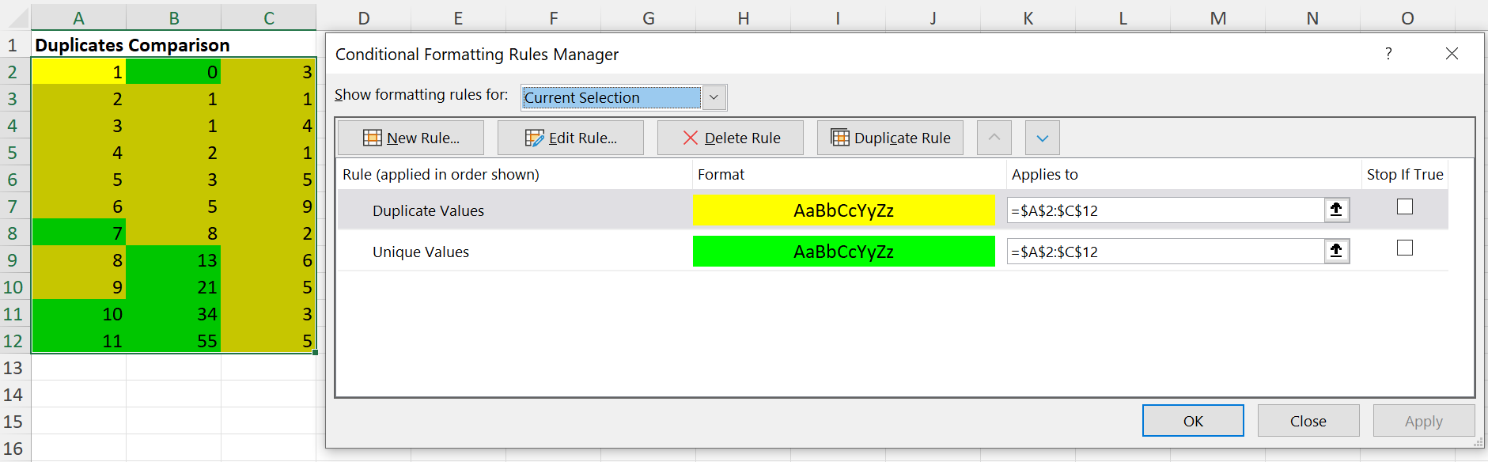Enable Stop If True for Unique Values
The width and height of the screenshot is (1488, 462).
[x=1405, y=248]
